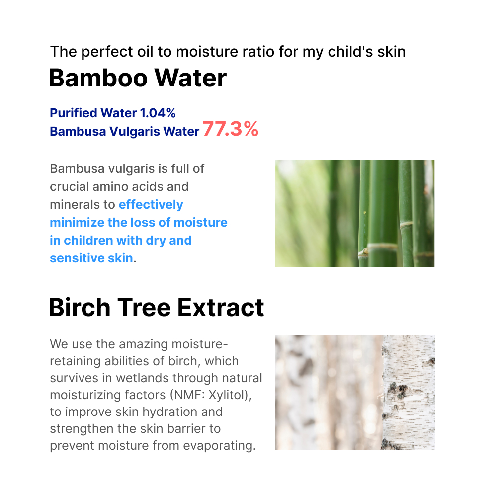
Task: Click the blue "effectively" highlighted word
Action: click(x=151, y=205)
